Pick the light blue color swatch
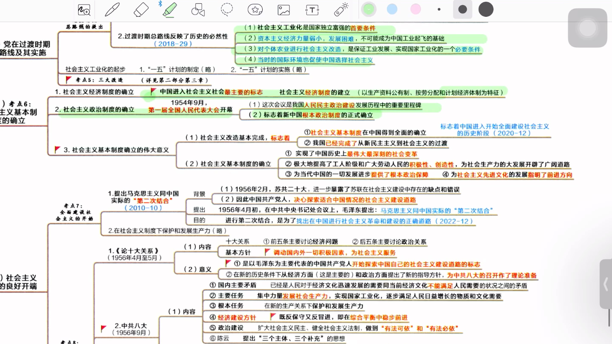The image size is (612, 344). (x=392, y=9)
